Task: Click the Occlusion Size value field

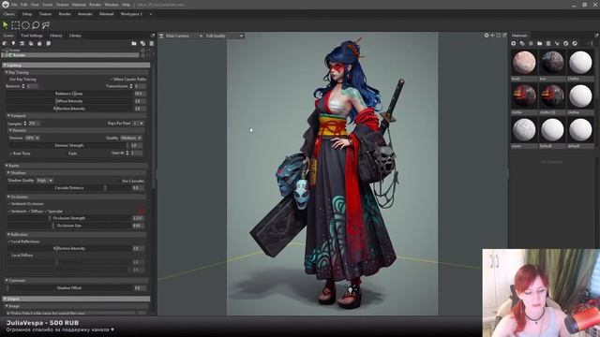Action: pos(138,226)
